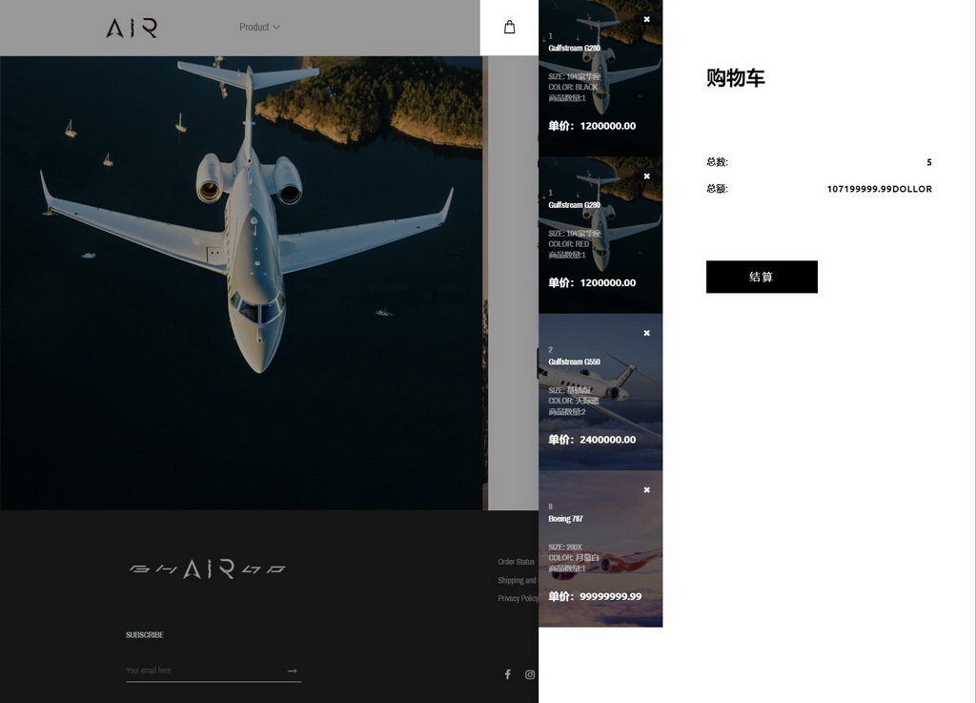Screen dimensions: 976x703
Task: Submit email with the arrow icon
Action: pos(293,671)
